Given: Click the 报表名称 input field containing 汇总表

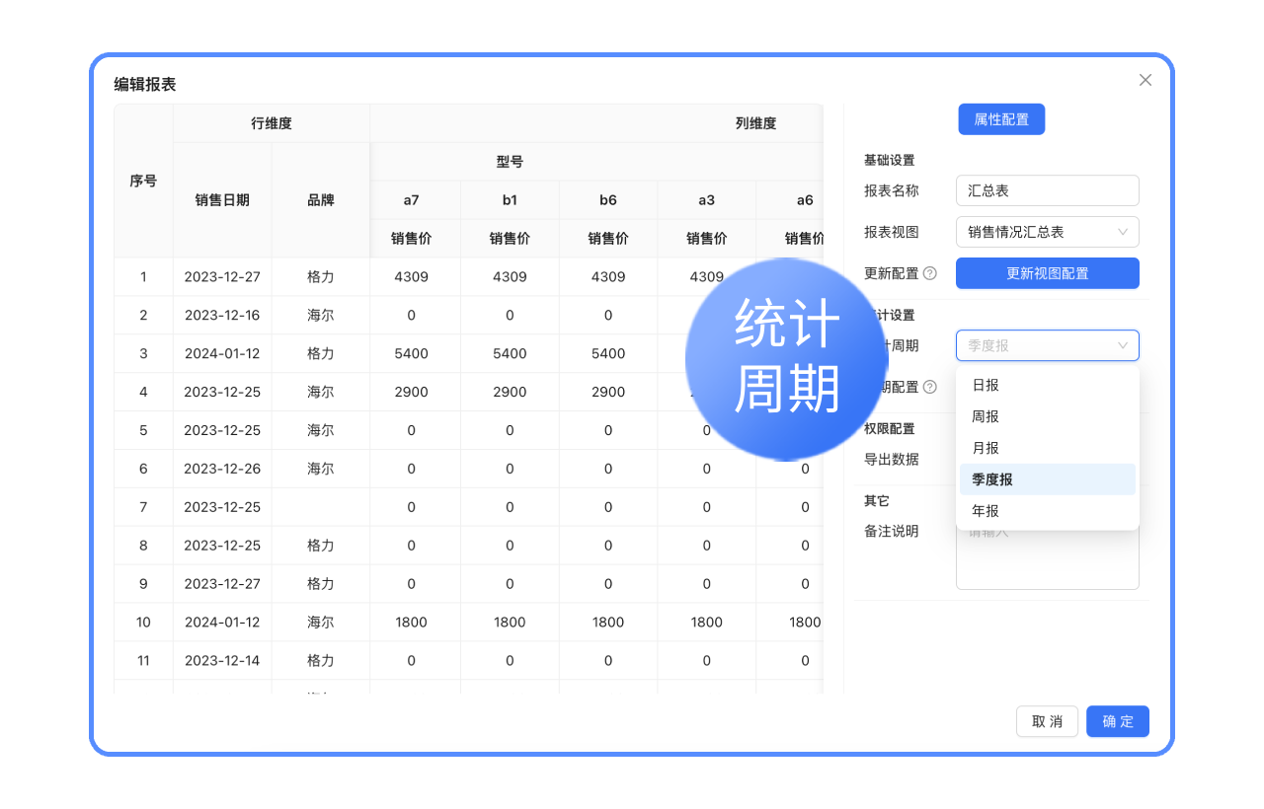Looking at the screenshot, I should pos(1047,190).
